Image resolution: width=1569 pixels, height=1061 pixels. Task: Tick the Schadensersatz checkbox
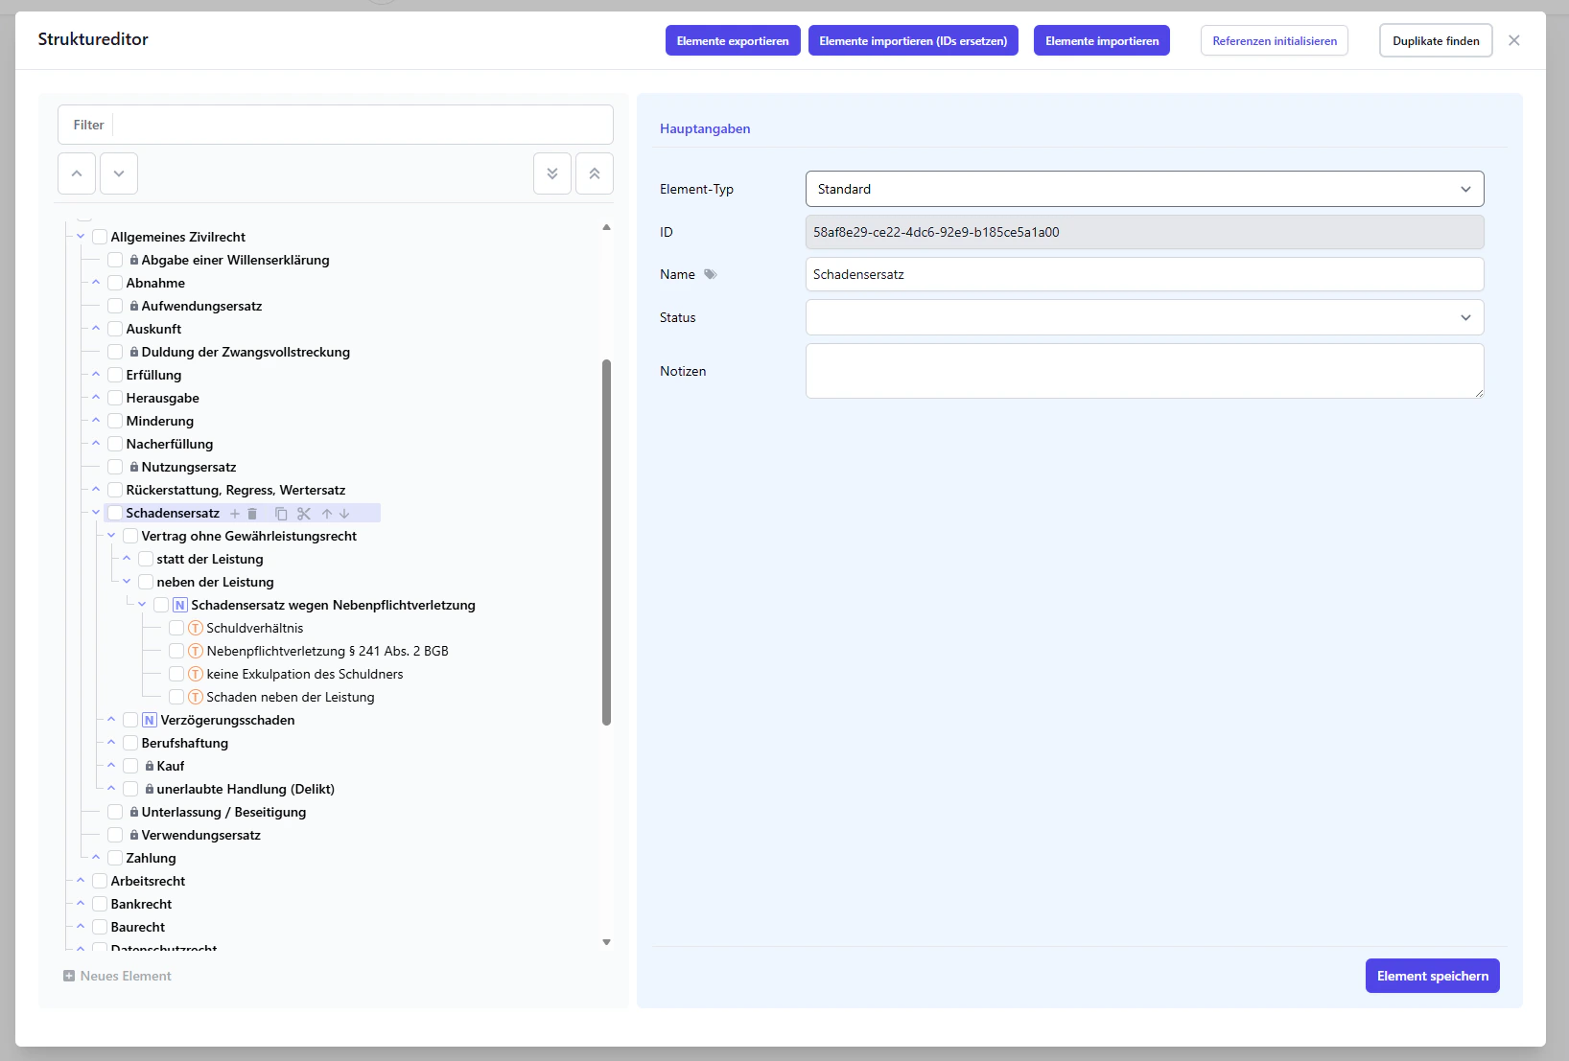[x=115, y=513]
